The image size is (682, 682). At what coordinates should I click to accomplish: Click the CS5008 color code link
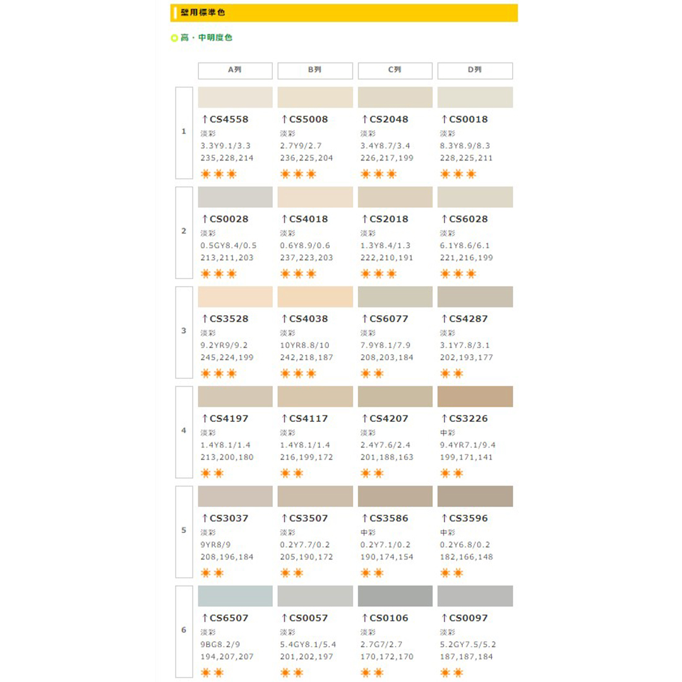tap(304, 119)
